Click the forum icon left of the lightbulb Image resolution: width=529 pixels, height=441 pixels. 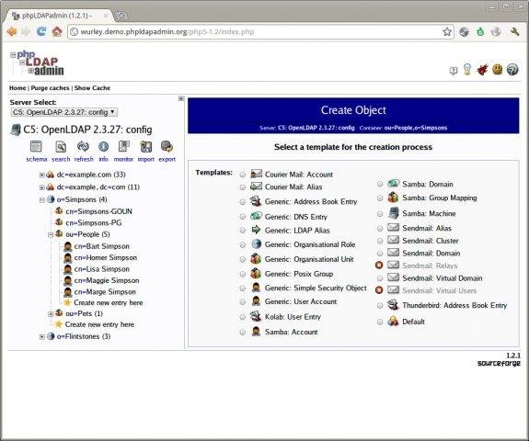(454, 71)
